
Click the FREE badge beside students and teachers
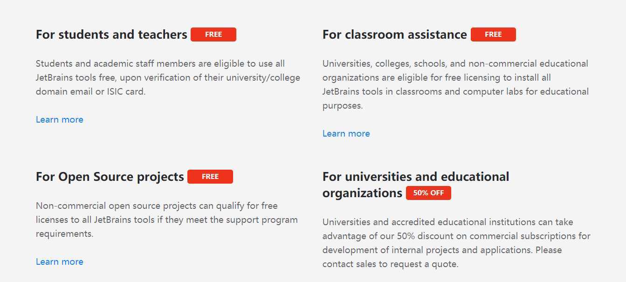click(x=213, y=34)
